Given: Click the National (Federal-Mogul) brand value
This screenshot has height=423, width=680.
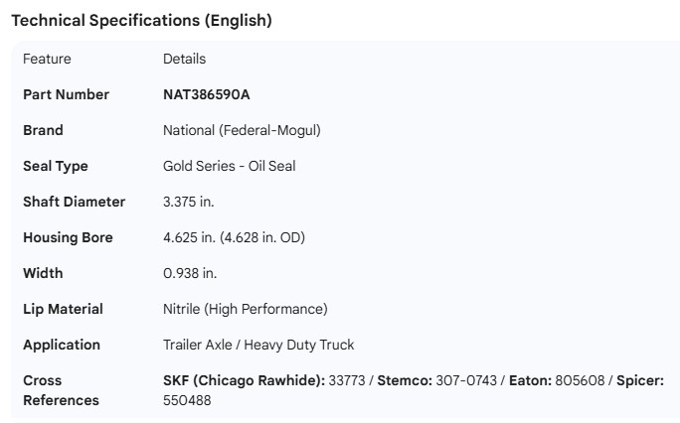Looking at the screenshot, I should click(242, 130).
